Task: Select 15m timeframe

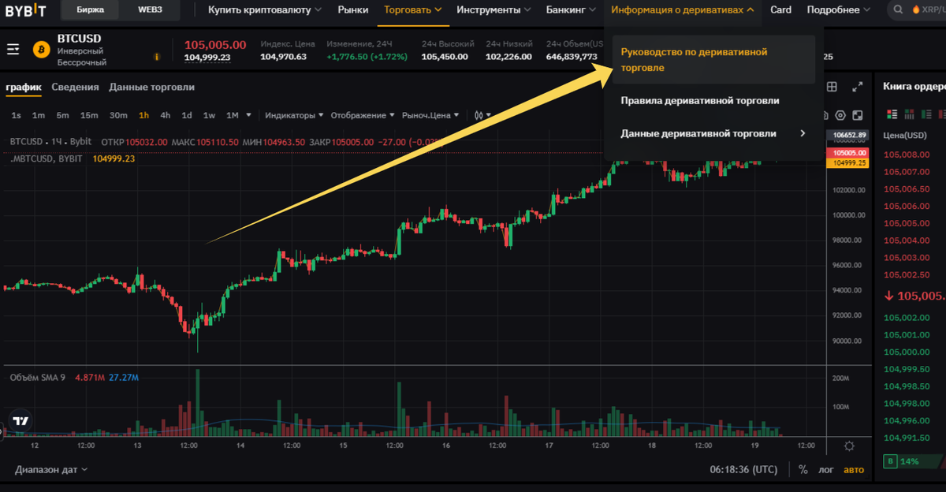Action: (89, 115)
